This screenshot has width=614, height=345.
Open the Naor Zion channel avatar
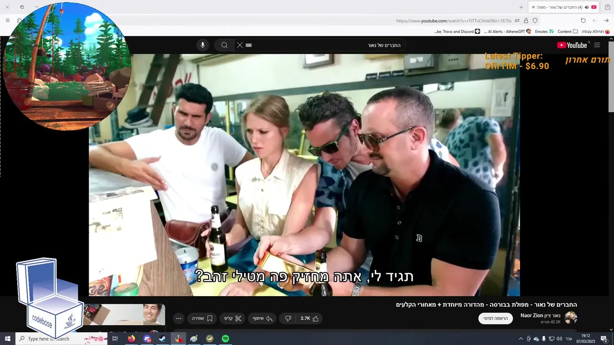click(571, 318)
